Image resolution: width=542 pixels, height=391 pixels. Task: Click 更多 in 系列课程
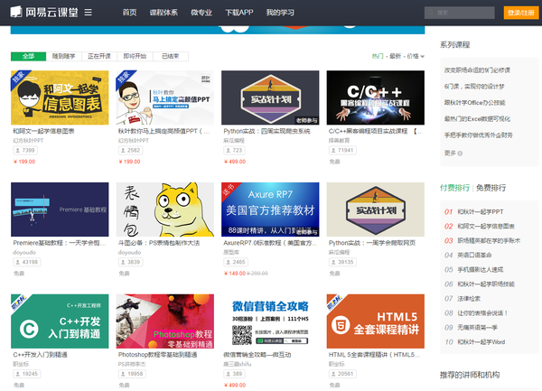(x=450, y=153)
